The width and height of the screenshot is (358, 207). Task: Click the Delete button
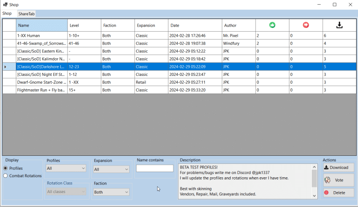point(338,193)
